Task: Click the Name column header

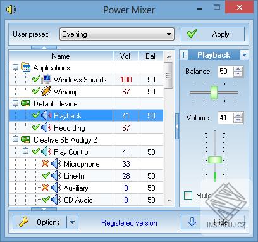Action: 61,56
